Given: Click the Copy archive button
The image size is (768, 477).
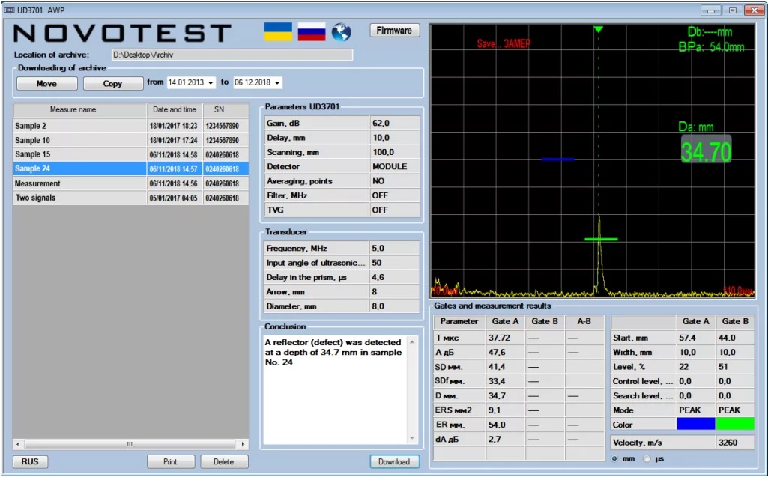Looking at the screenshot, I should (x=112, y=84).
